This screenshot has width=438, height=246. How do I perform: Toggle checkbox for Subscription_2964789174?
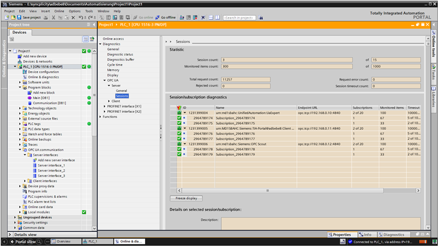179,118
